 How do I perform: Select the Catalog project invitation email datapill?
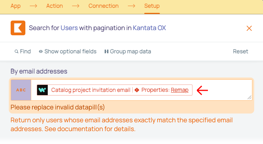point(115,90)
